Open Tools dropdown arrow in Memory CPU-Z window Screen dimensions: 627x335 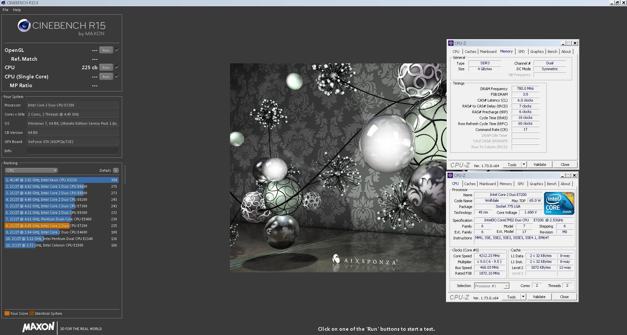click(x=524, y=165)
